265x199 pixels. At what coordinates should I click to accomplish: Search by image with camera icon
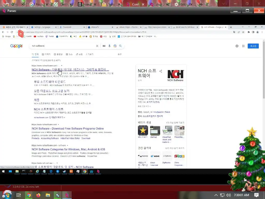click(115, 46)
